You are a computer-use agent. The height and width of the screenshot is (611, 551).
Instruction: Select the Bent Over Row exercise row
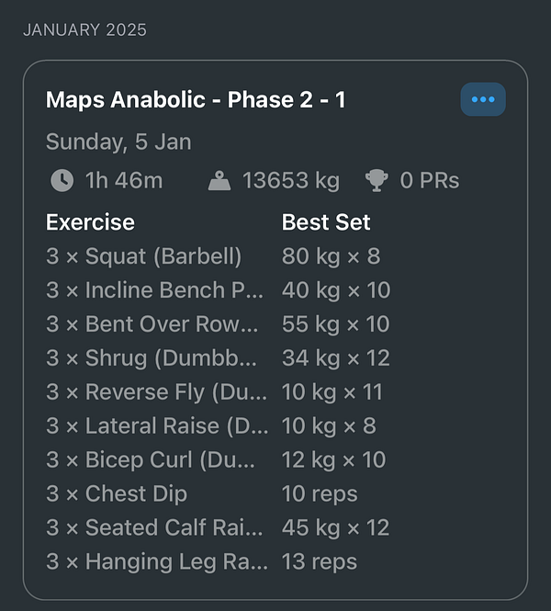coord(153,324)
